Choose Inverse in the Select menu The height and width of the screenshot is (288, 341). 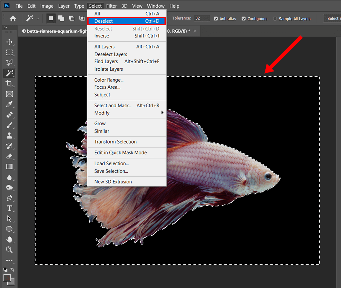pos(127,36)
